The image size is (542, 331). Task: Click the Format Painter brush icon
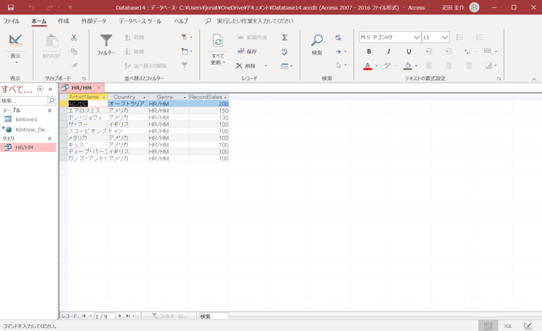pyautogui.click(x=74, y=65)
